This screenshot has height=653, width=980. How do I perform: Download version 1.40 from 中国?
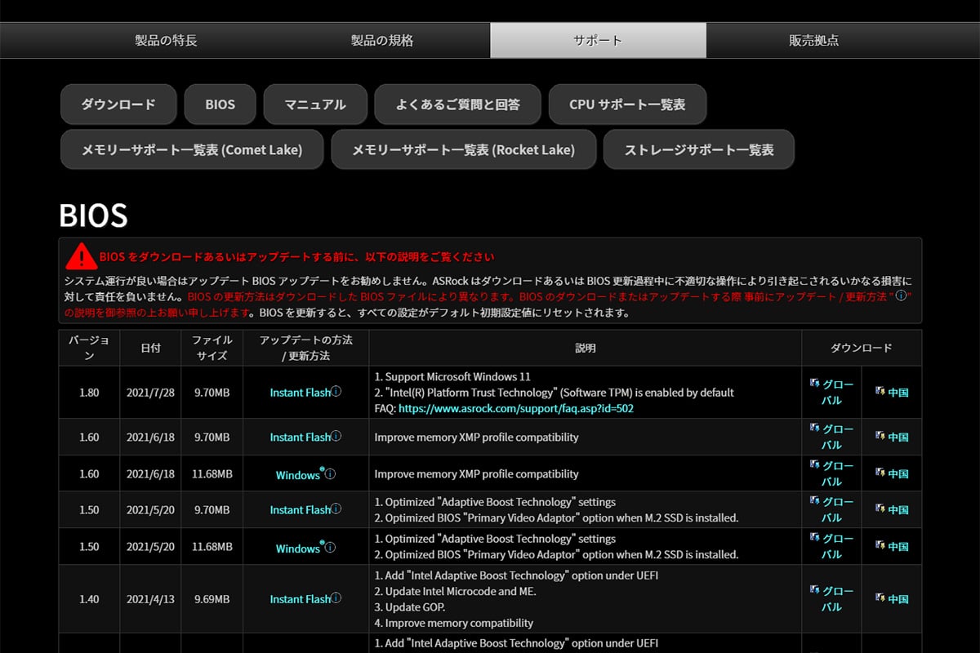[x=892, y=598]
